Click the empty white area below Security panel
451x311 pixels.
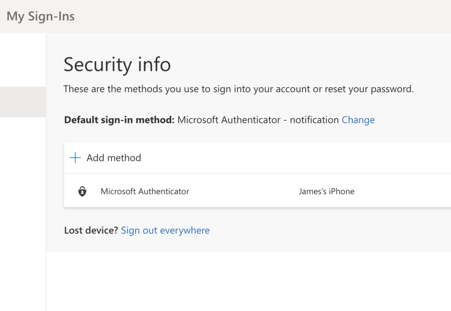click(247, 282)
